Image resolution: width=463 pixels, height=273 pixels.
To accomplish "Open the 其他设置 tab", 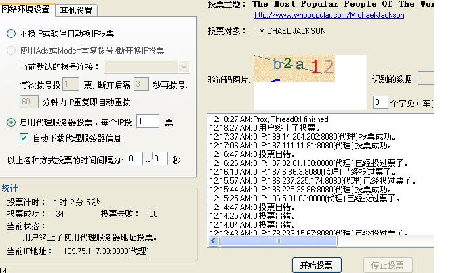I will pos(76,10).
